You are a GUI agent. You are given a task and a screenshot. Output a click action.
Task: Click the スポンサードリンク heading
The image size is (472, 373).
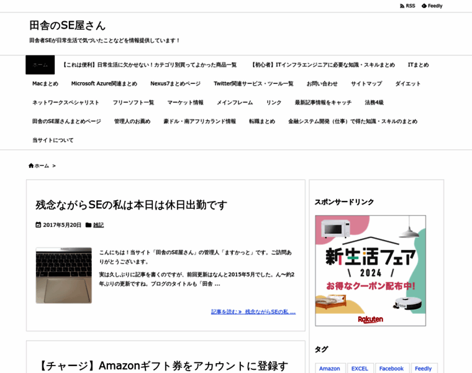click(344, 202)
